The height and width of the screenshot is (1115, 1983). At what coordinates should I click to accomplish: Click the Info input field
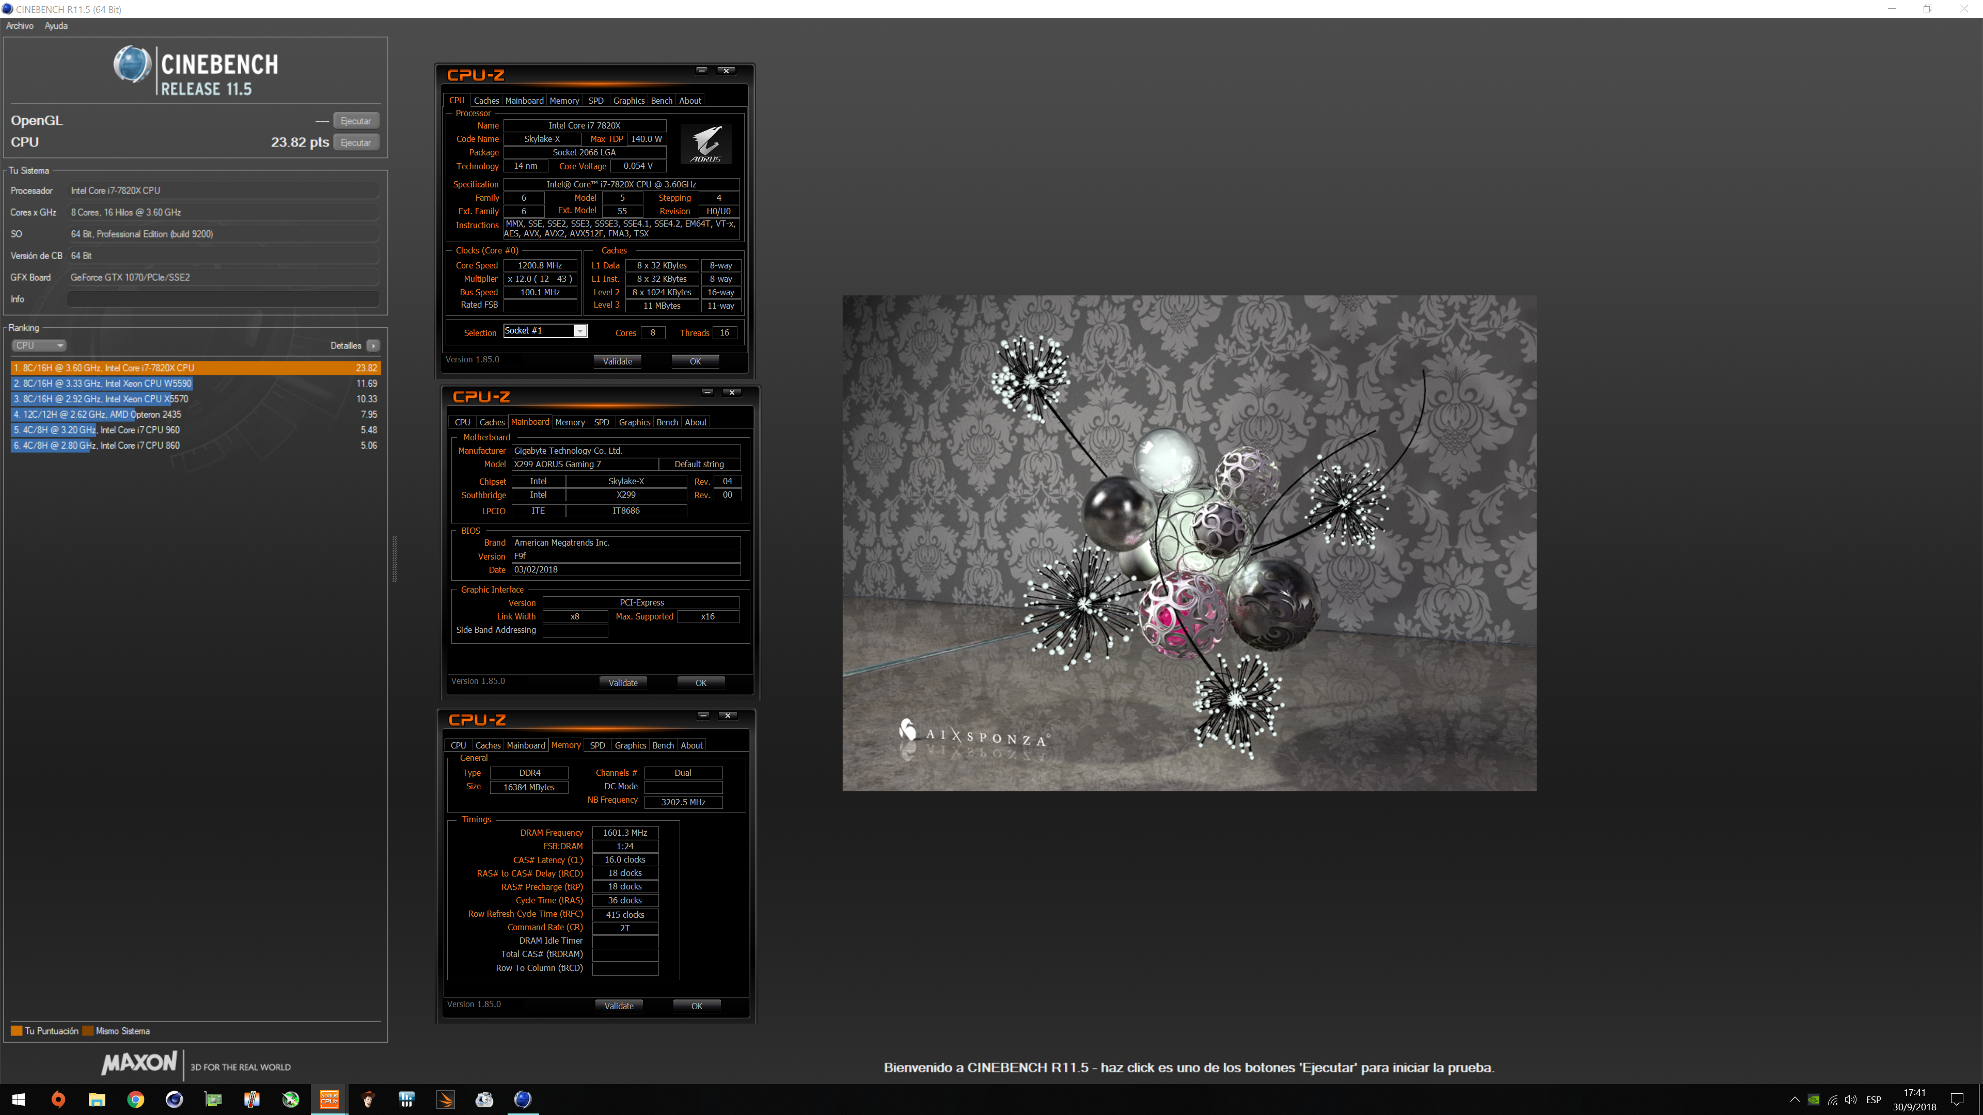coord(223,299)
